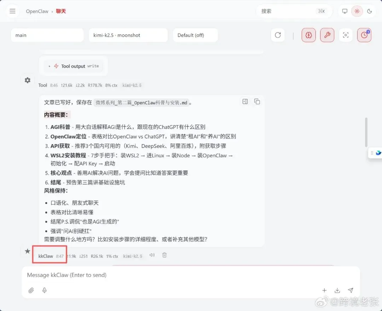The height and width of the screenshot is (311, 382).
Task: Click the R178.7k token stat
Action: pos(95,85)
